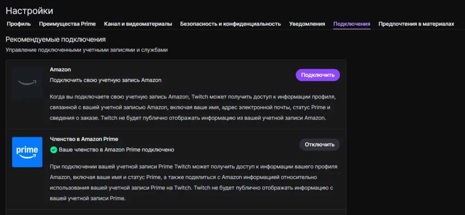Select the Уведомления tab
This screenshot has height=215, width=465.
tap(307, 24)
